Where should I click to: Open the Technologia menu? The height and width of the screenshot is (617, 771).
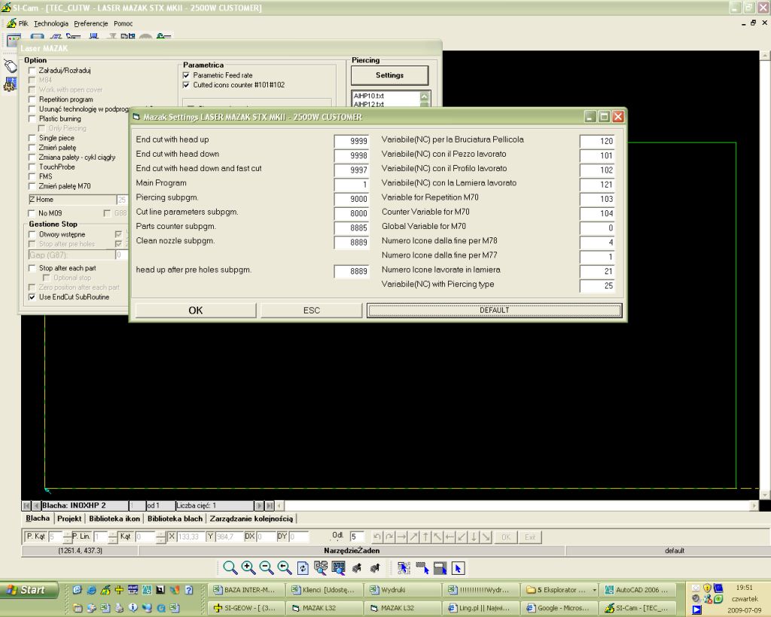point(51,23)
